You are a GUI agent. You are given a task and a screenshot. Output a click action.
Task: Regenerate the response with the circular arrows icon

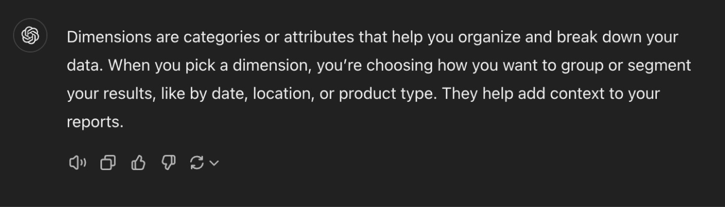point(197,163)
